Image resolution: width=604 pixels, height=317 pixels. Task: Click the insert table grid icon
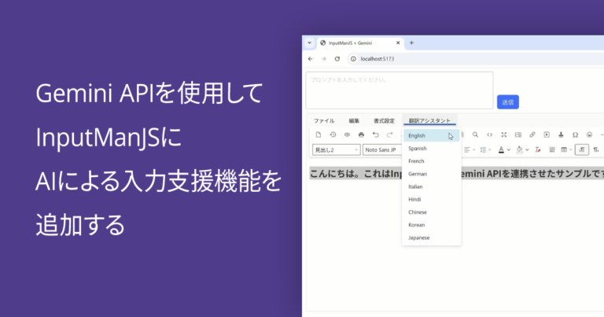pyautogui.click(x=564, y=149)
